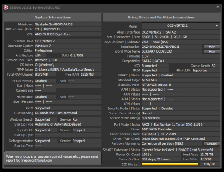Screen dimensions: 224x172
Task: Click SSD life value 100/100
Action: click(210, 164)
